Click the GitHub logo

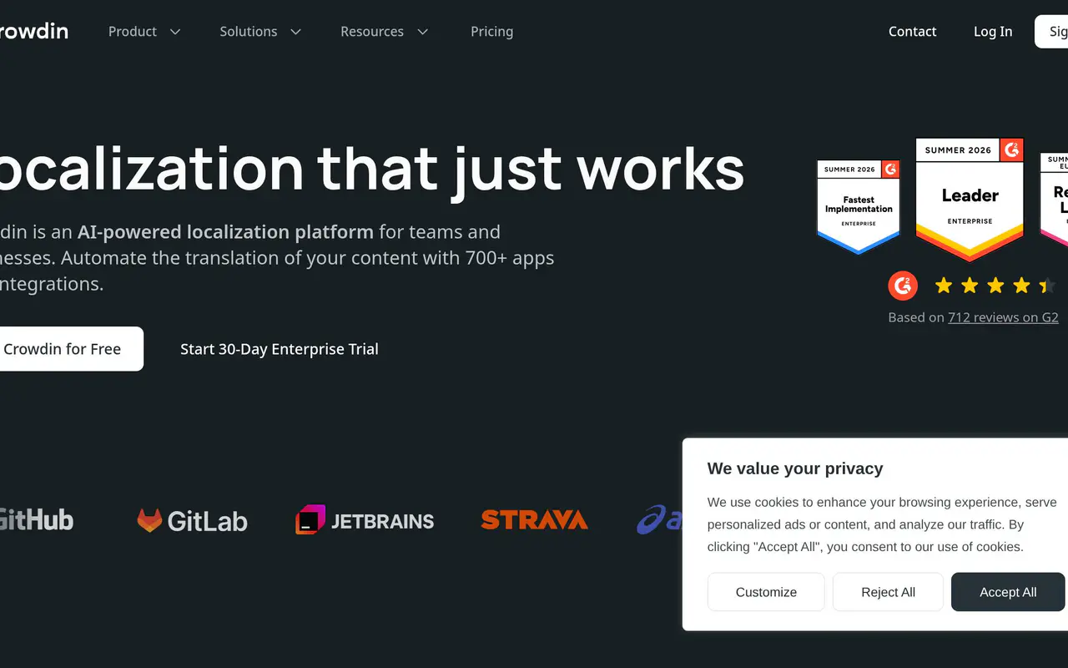tap(37, 519)
